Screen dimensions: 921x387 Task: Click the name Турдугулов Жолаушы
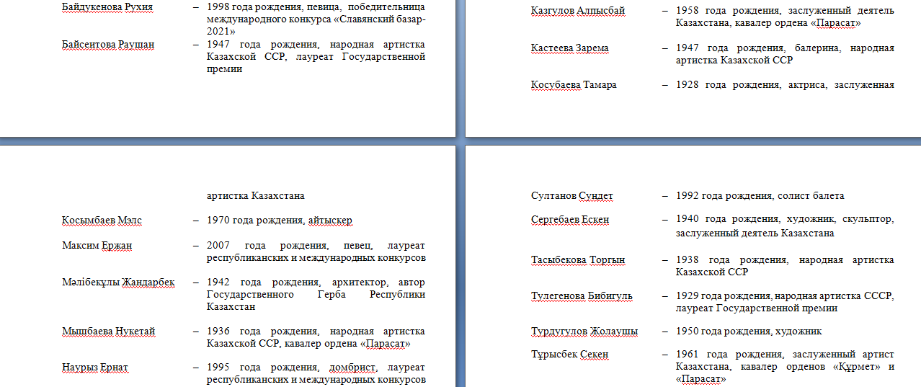(584, 332)
